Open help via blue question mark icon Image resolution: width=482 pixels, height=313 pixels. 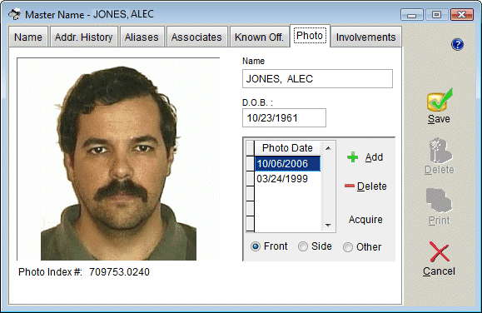[457, 44]
